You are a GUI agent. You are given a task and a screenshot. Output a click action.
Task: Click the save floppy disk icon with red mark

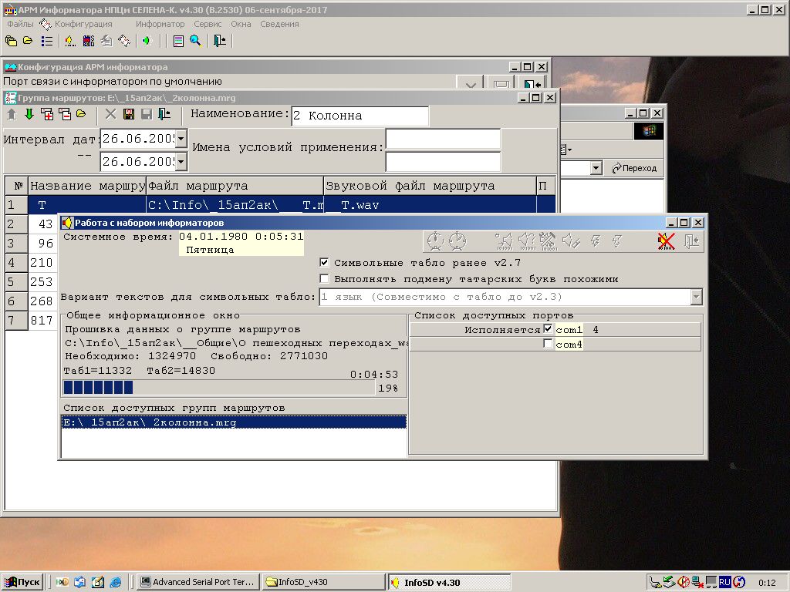129,114
